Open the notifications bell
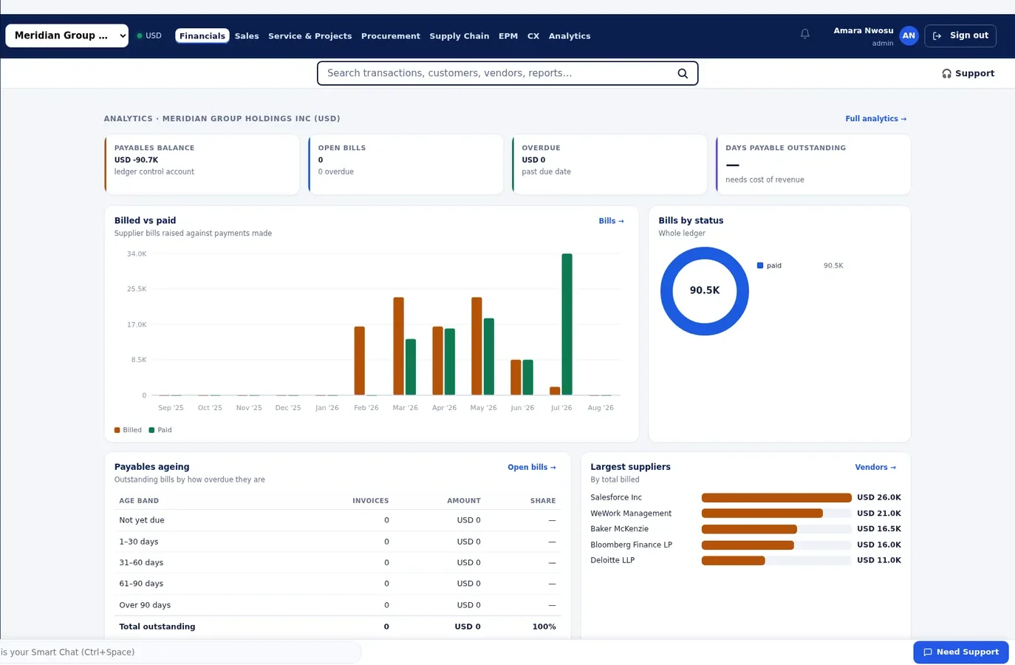 click(805, 34)
